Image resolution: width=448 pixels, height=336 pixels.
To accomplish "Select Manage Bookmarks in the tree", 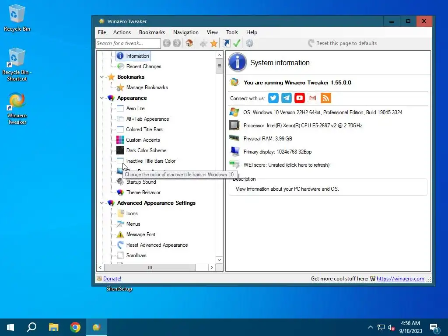I will 147,87.
